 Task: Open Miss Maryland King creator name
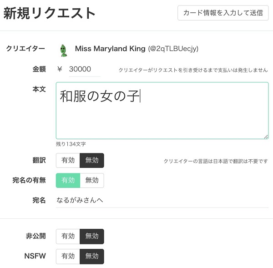pyautogui.click(x=110, y=49)
